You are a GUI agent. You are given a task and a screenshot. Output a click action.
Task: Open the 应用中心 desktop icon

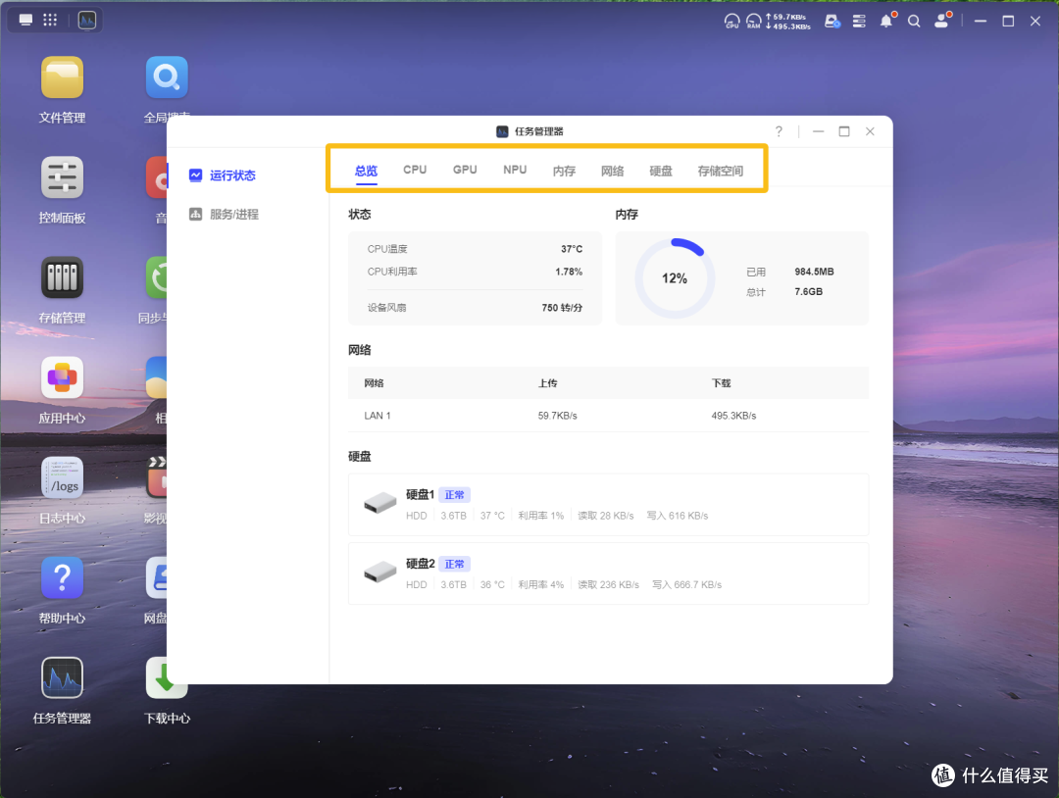point(62,377)
